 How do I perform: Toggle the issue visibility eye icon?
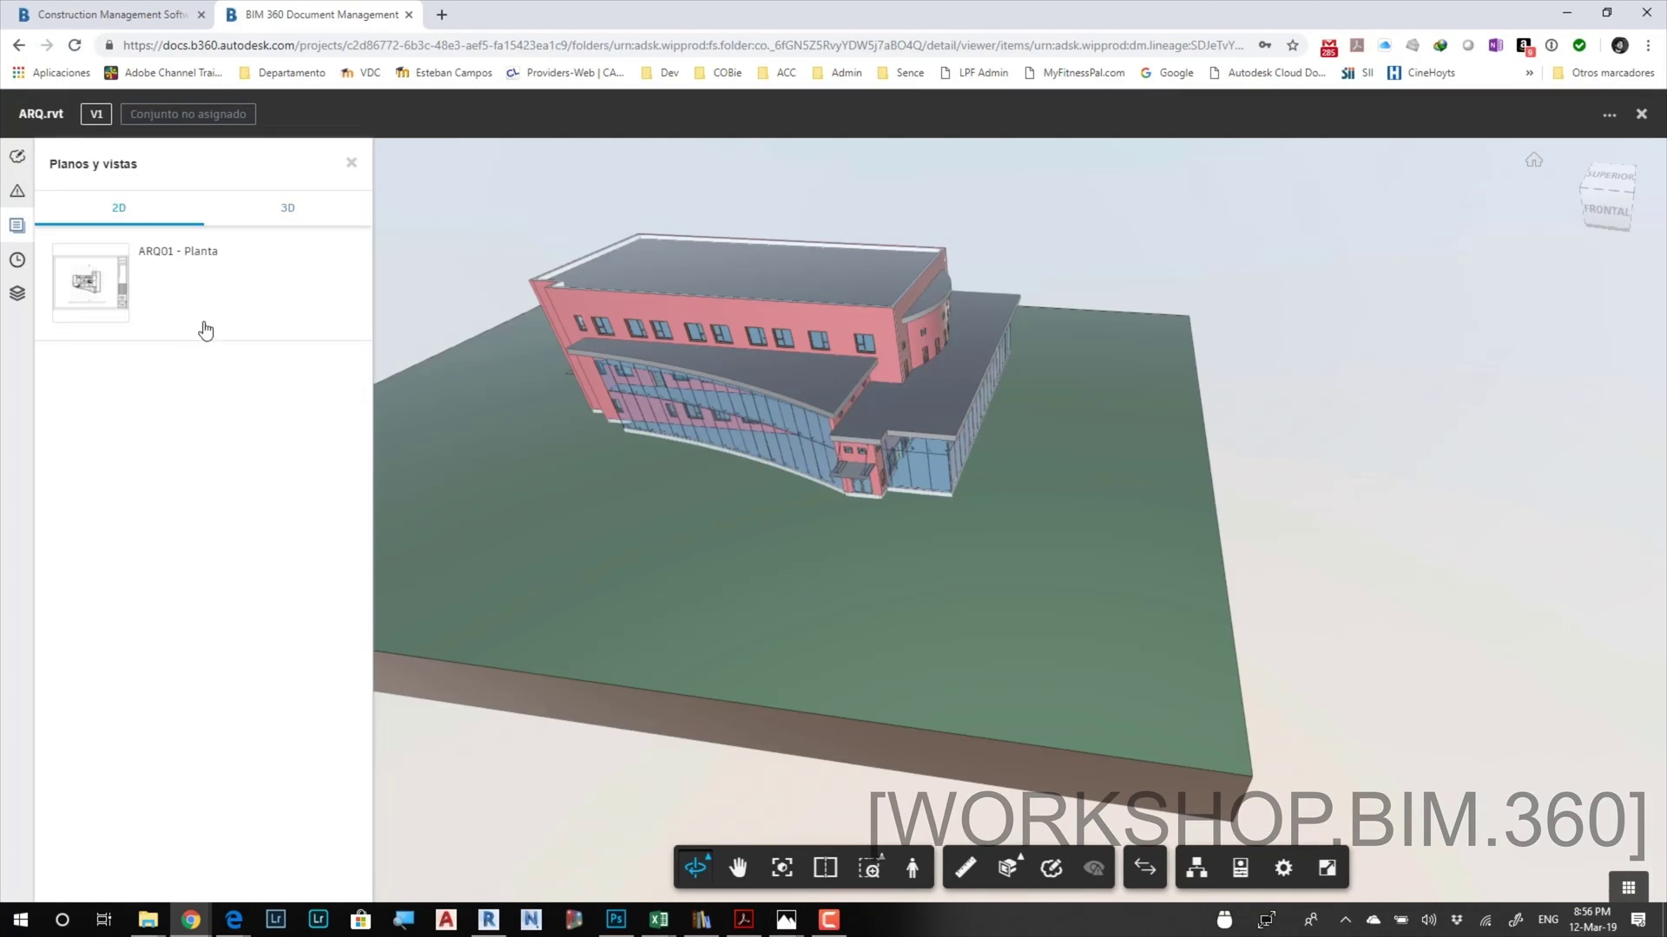coord(1094,868)
